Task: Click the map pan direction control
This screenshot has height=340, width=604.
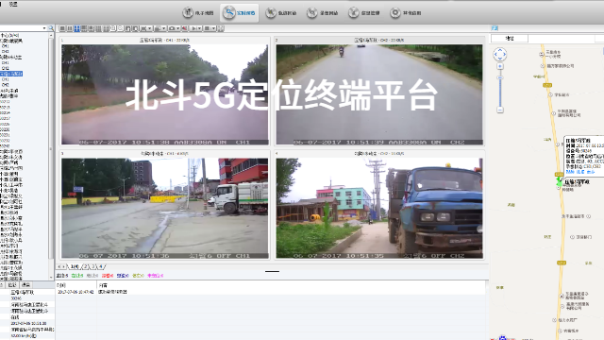Action: point(500,55)
